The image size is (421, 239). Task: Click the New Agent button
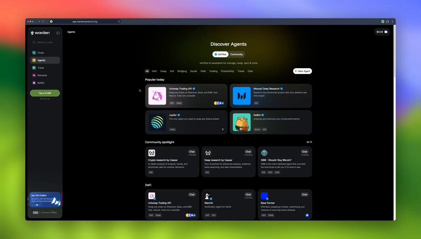[302, 71]
